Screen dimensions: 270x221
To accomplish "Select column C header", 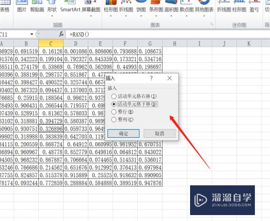I will (51, 44).
